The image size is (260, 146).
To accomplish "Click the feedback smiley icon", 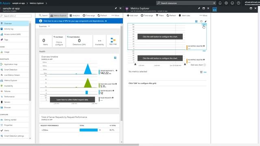I will 232,3.
